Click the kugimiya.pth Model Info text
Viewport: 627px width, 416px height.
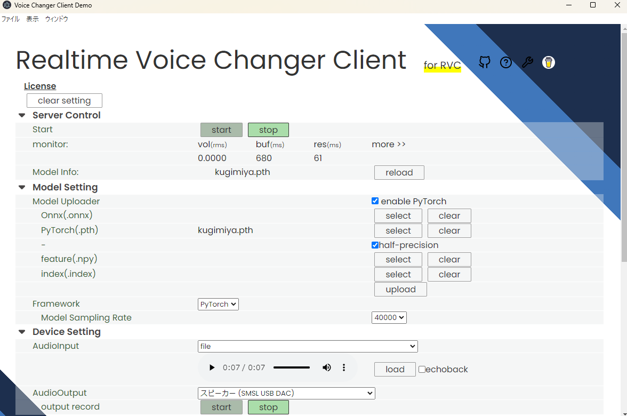point(242,172)
